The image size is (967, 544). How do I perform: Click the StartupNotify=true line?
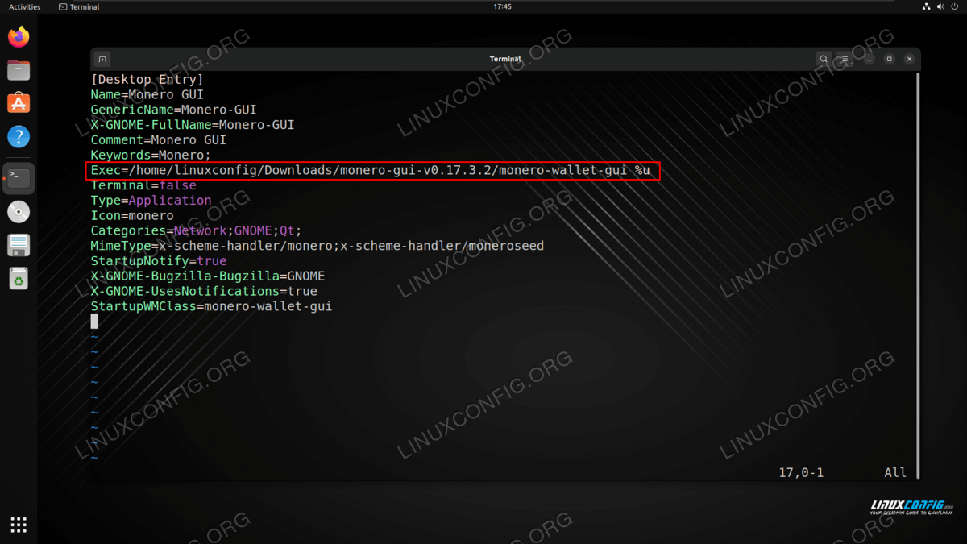158,261
